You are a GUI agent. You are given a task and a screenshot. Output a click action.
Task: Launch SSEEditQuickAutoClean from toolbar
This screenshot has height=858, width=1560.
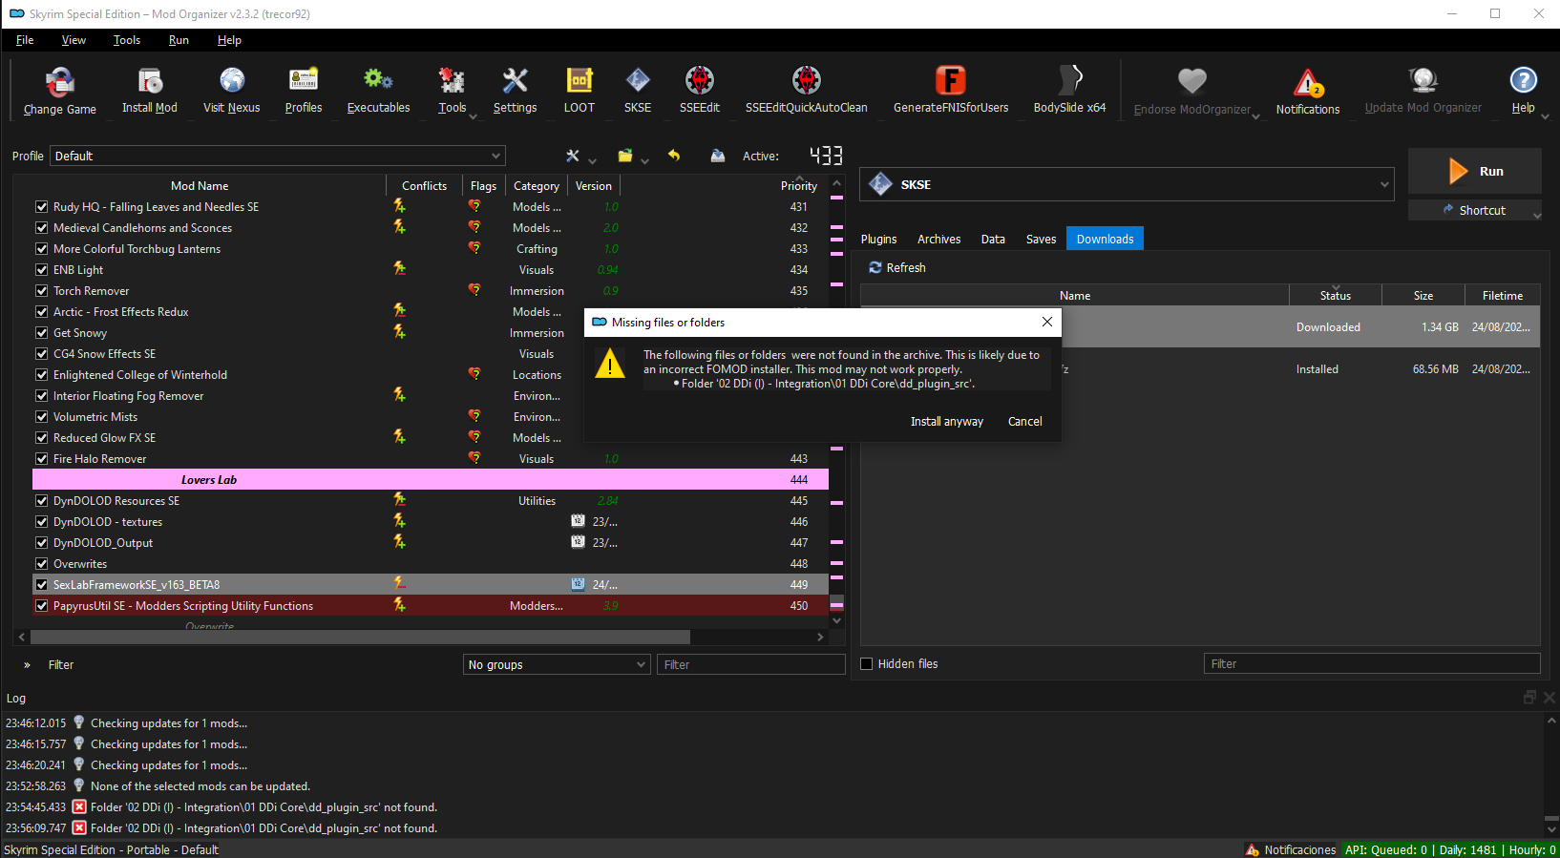click(x=807, y=91)
